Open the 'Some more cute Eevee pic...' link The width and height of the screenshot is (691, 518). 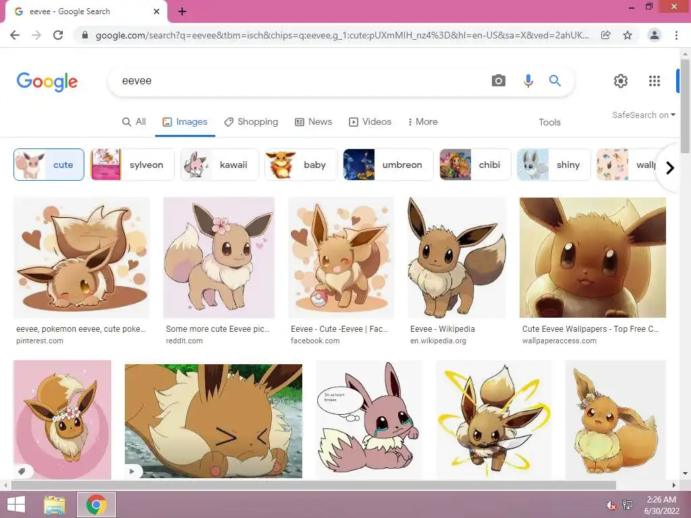(x=218, y=329)
